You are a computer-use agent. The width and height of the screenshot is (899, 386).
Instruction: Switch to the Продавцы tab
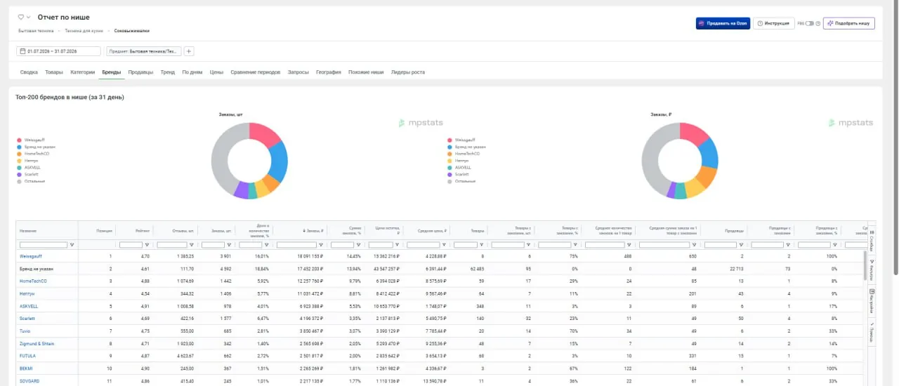[x=140, y=72]
